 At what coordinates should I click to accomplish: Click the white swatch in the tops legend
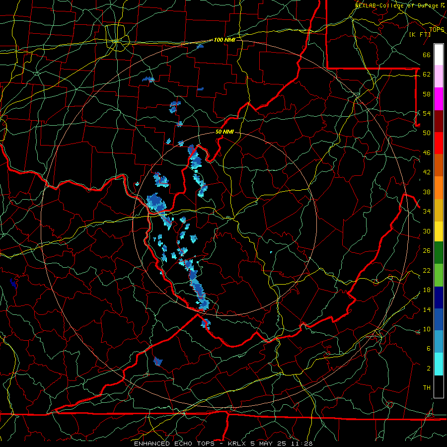coord(439,55)
